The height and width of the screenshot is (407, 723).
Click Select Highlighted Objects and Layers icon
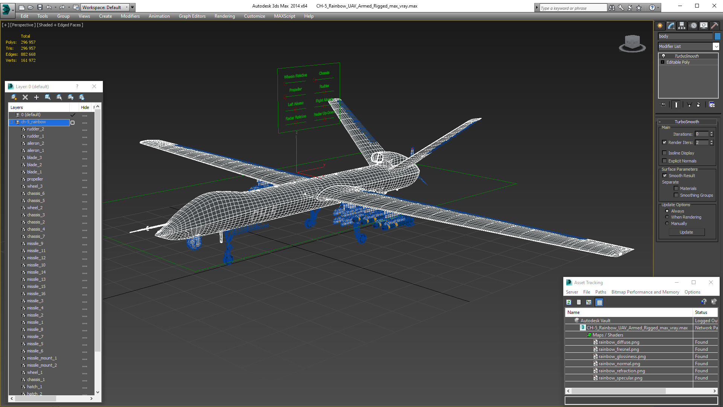pyautogui.click(x=48, y=97)
